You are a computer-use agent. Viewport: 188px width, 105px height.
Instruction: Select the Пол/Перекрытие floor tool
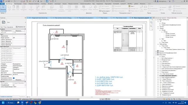pos(52,8)
